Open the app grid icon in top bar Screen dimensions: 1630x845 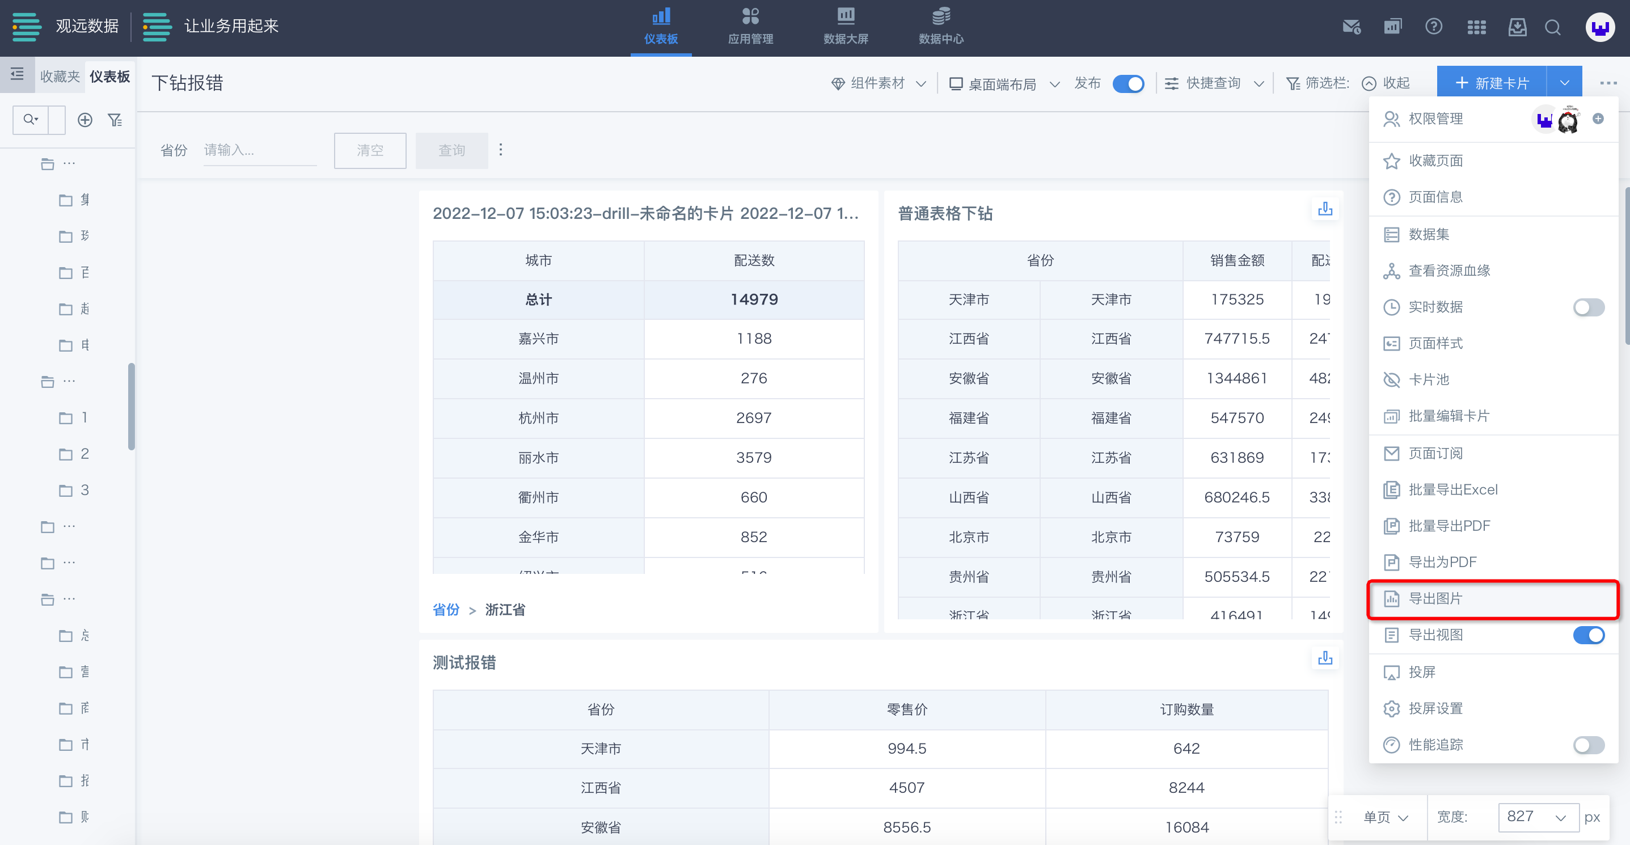pyautogui.click(x=1476, y=27)
